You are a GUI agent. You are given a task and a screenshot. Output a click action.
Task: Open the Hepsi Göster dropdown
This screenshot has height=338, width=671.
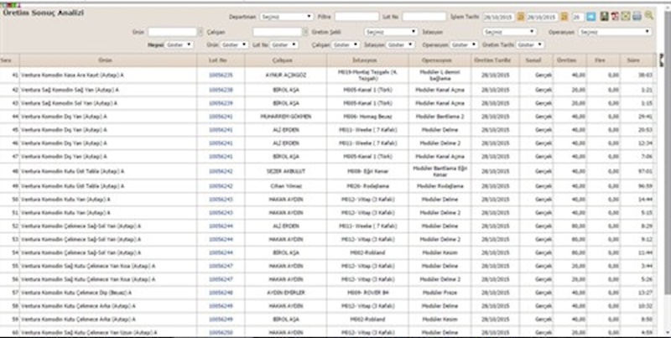(179, 44)
